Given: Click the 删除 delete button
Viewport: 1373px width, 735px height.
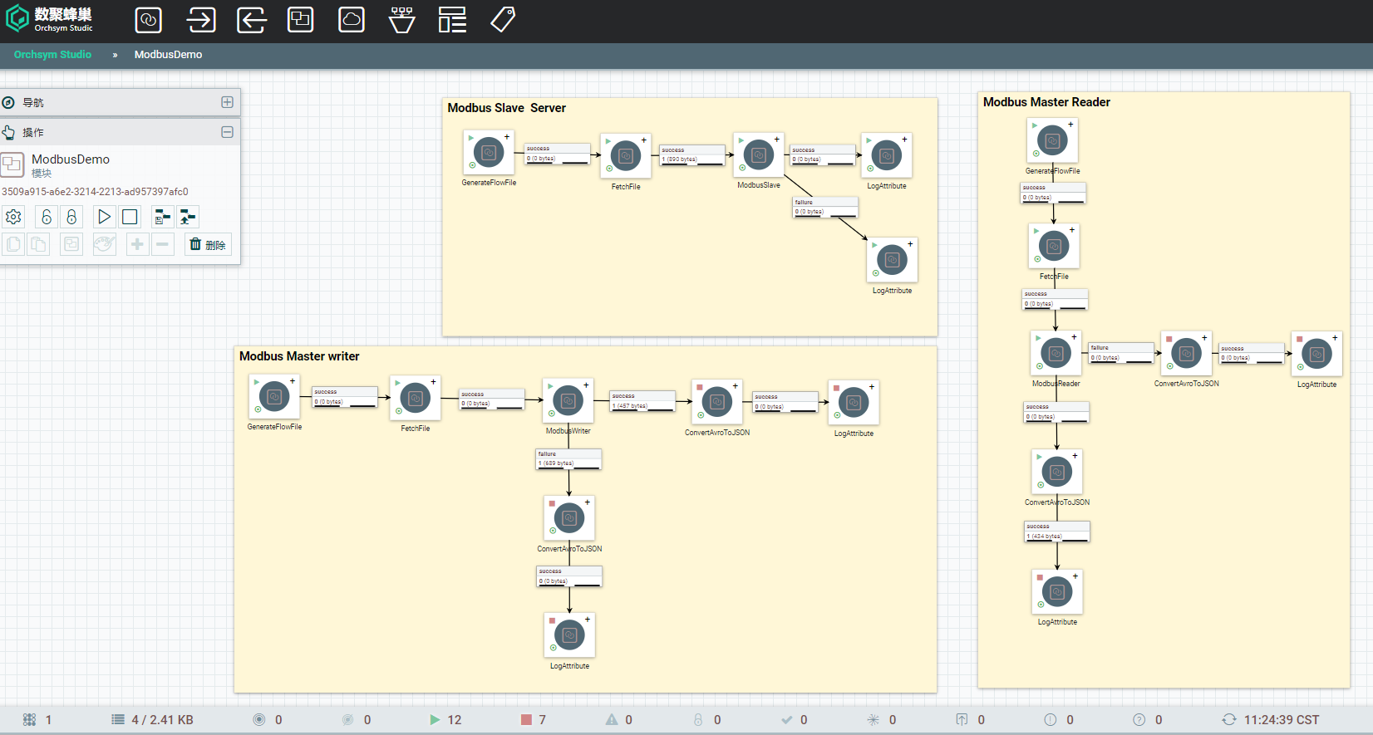Looking at the screenshot, I should pos(208,245).
